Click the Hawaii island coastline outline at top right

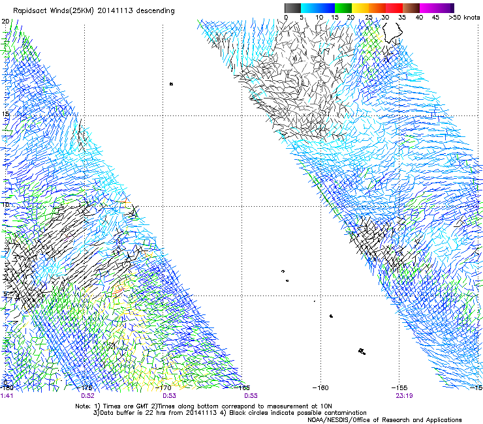[x=393, y=33]
